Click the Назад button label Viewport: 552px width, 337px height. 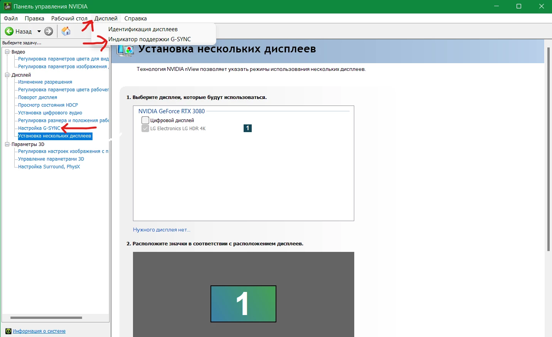(24, 32)
